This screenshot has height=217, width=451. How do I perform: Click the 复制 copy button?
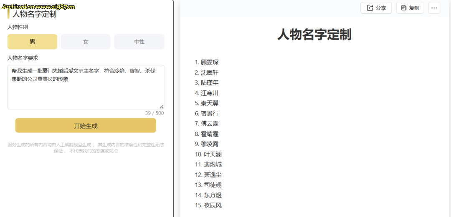410,8
